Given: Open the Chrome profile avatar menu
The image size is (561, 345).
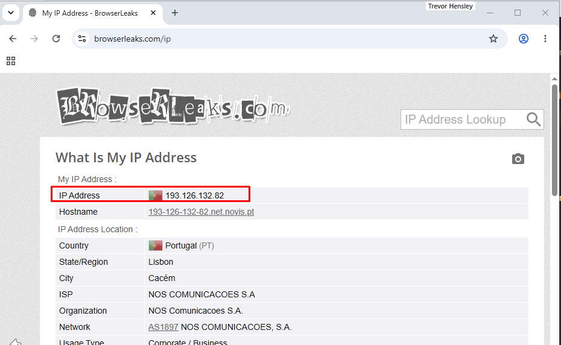Looking at the screenshot, I should point(524,39).
